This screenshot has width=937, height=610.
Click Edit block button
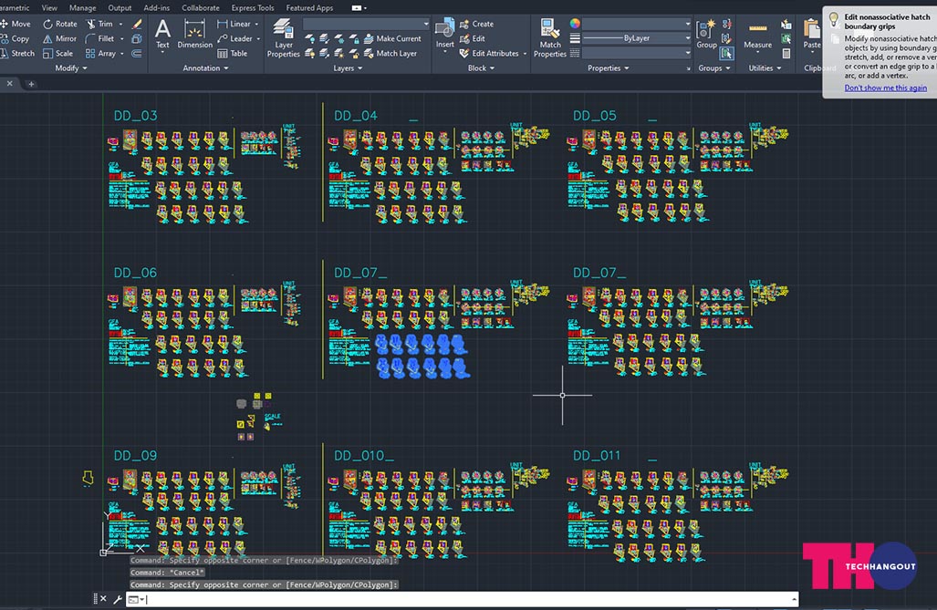[473, 39]
